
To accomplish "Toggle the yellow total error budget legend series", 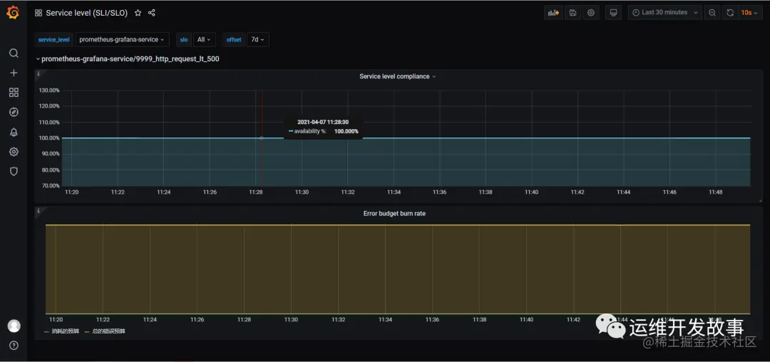I will tap(105, 331).
